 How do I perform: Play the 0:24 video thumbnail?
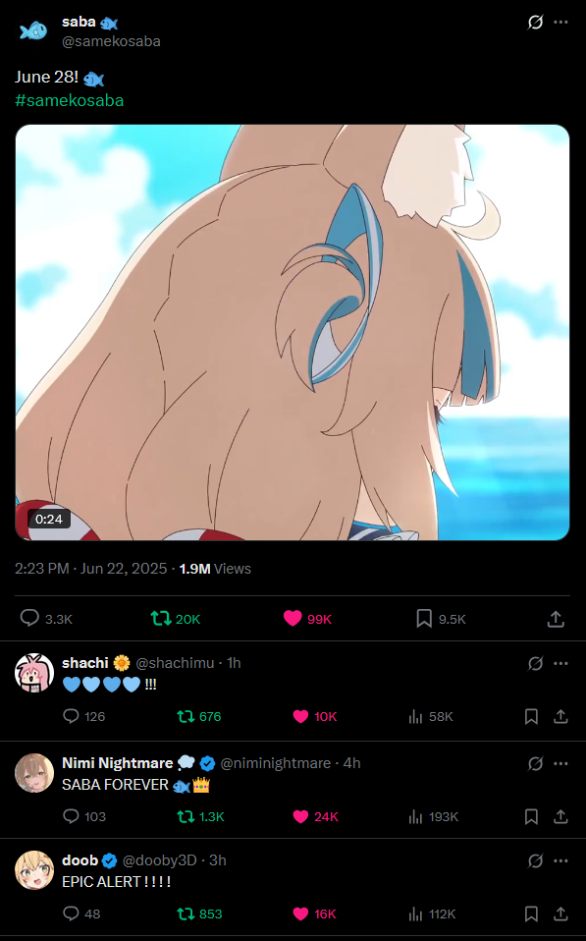(x=293, y=332)
